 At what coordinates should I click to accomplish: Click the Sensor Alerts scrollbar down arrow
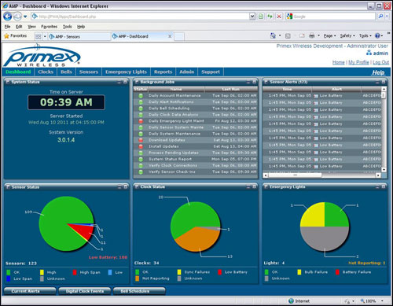pyautogui.click(x=384, y=170)
